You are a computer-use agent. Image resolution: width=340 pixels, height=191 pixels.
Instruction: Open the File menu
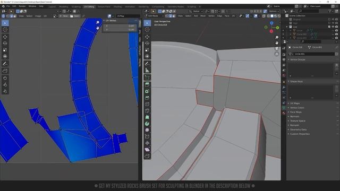coord(8,6)
